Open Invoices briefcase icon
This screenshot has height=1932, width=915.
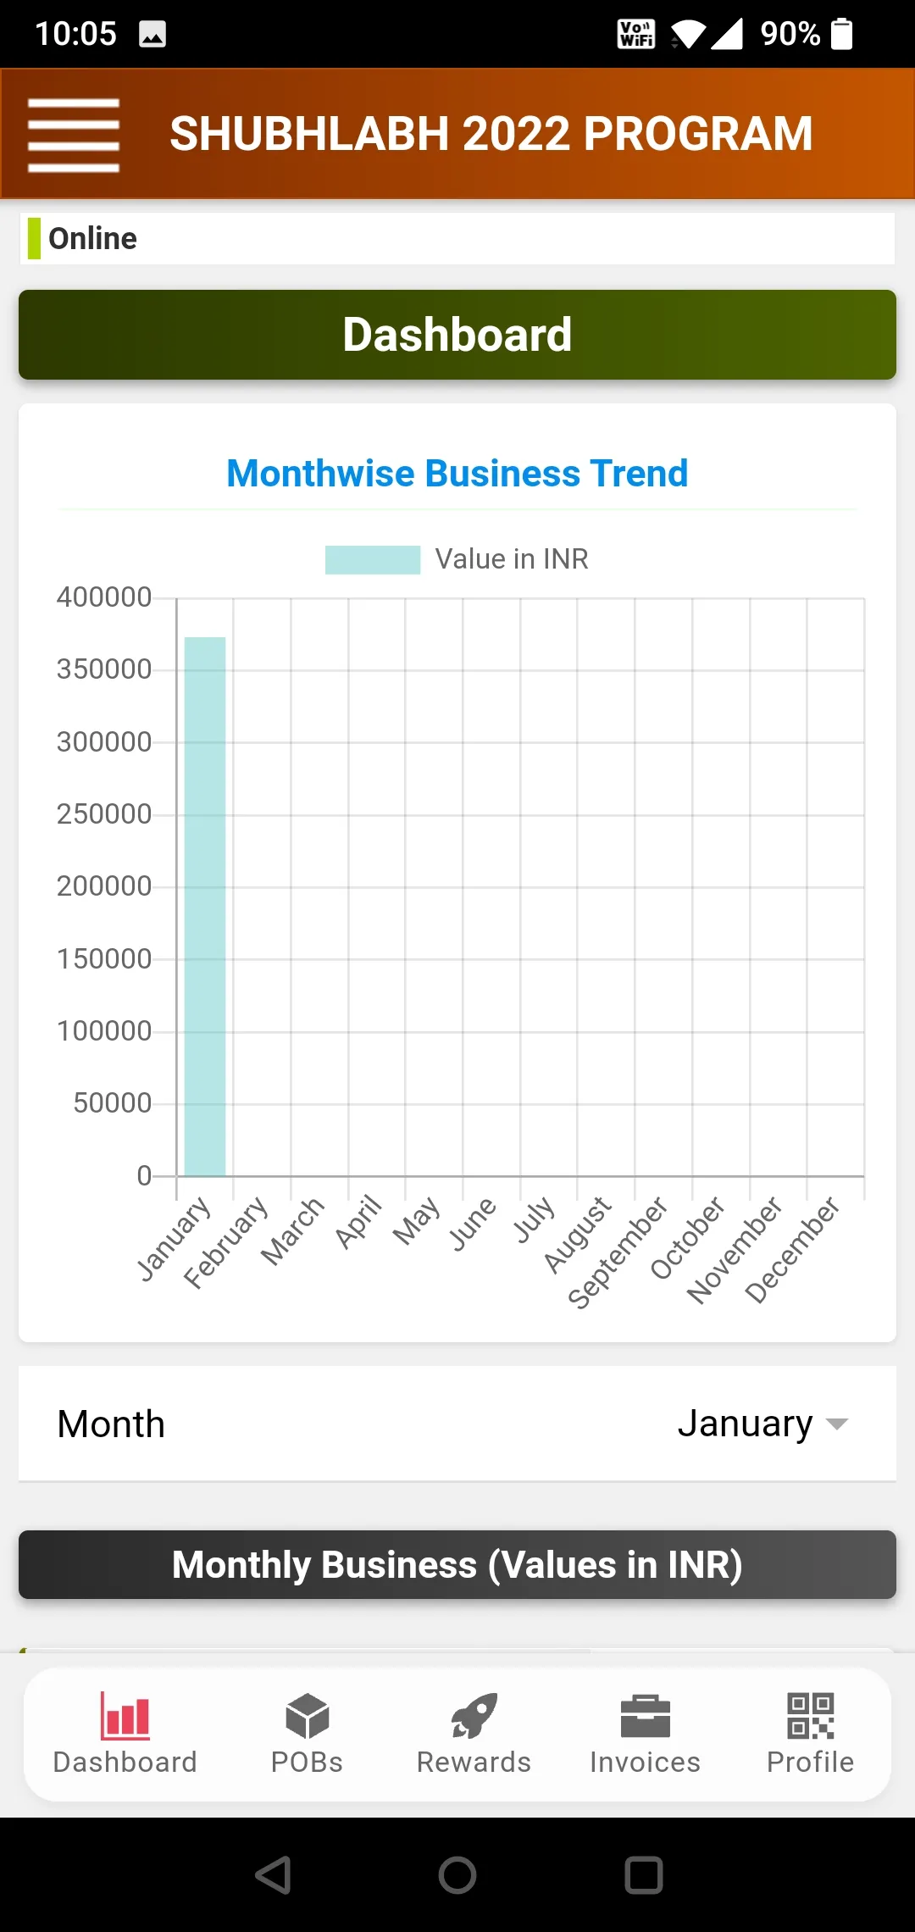coord(646,1715)
